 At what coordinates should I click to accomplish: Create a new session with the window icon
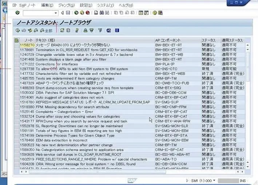(x=141, y=13)
